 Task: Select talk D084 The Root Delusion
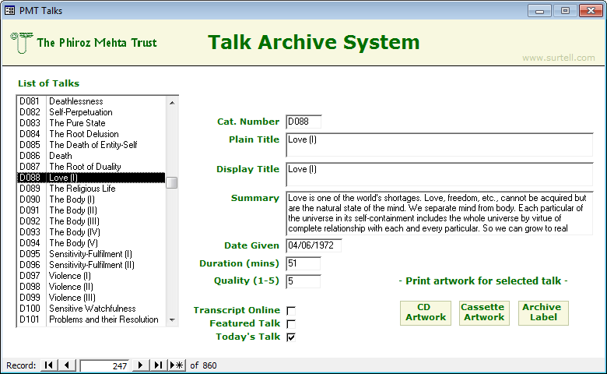[x=91, y=134]
